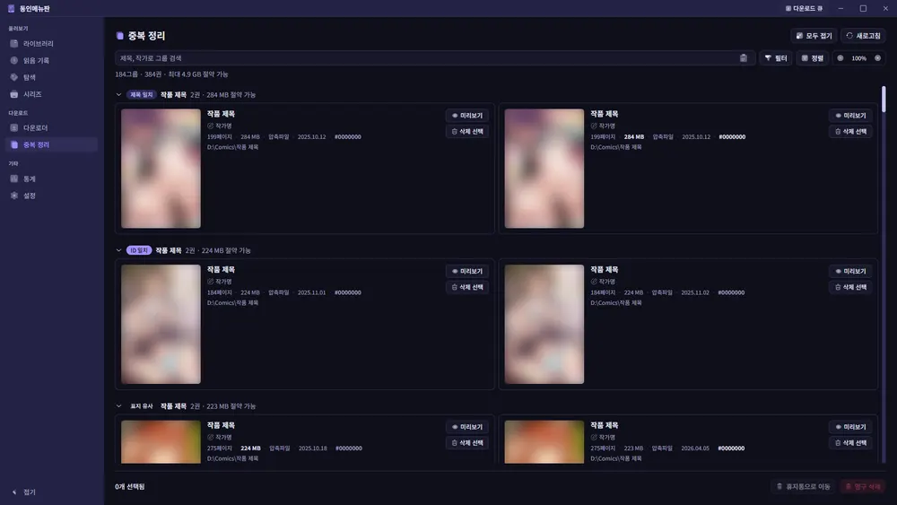Click the clear icon inside the search field

click(x=743, y=57)
